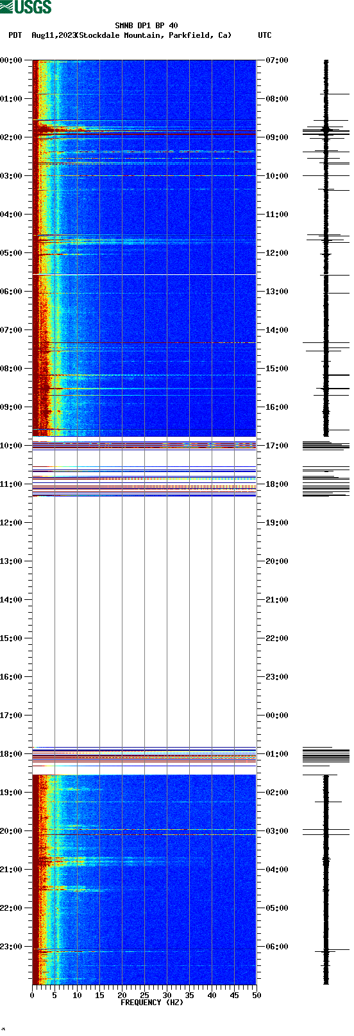Select the date text 'Aug11,2023'
The width and height of the screenshot is (354, 1036).
coord(53,35)
